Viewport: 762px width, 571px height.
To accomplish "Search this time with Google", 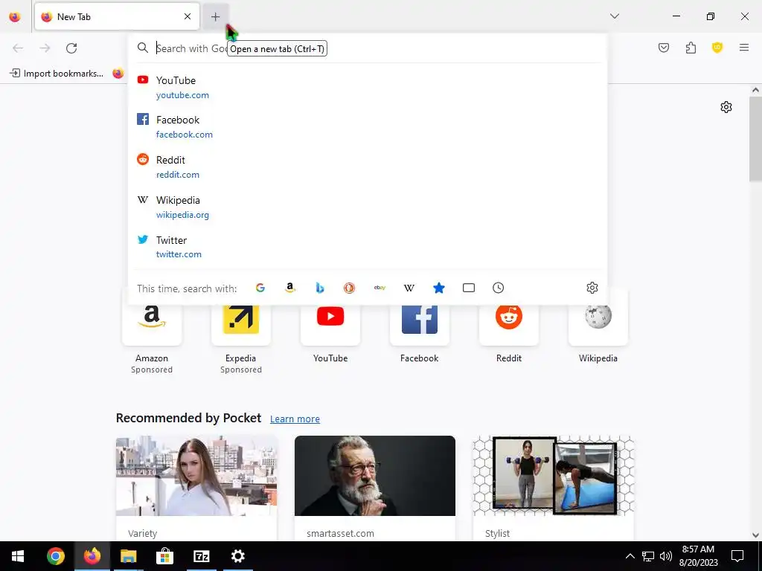I will point(260,288).
